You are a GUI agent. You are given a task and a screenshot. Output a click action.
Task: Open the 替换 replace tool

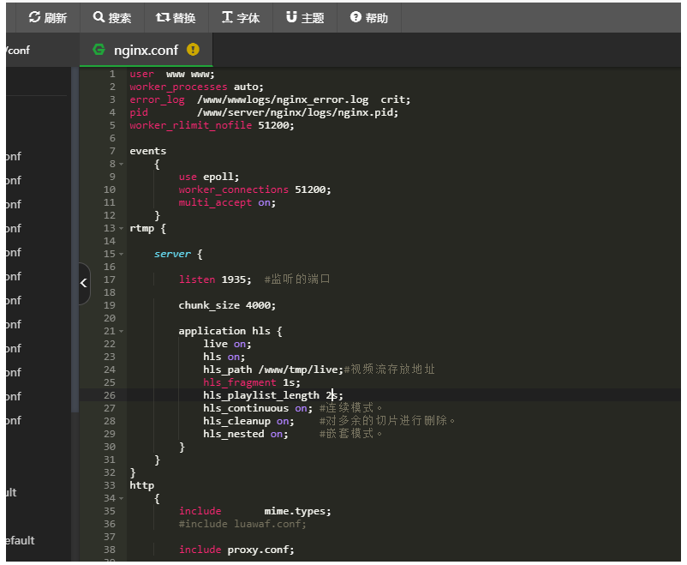point(176,17)
